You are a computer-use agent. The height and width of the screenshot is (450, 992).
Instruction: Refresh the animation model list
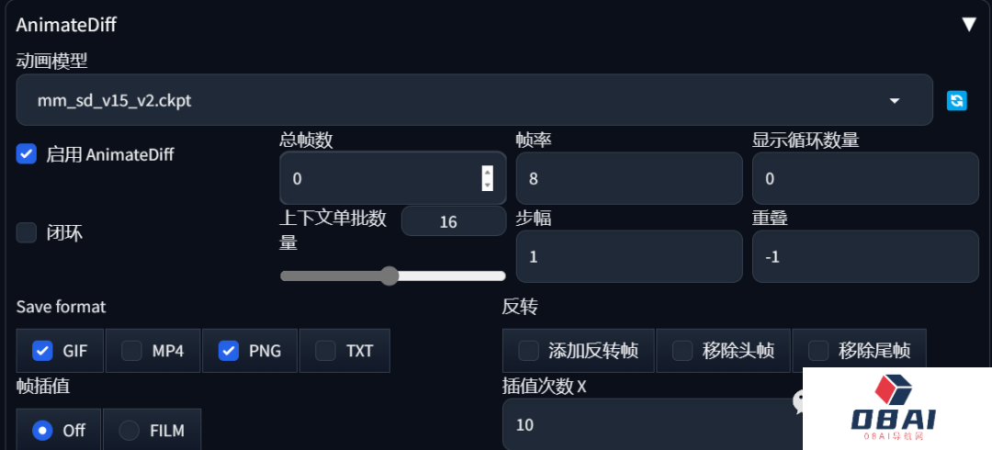pyautogui.click(x=956, y=100)
